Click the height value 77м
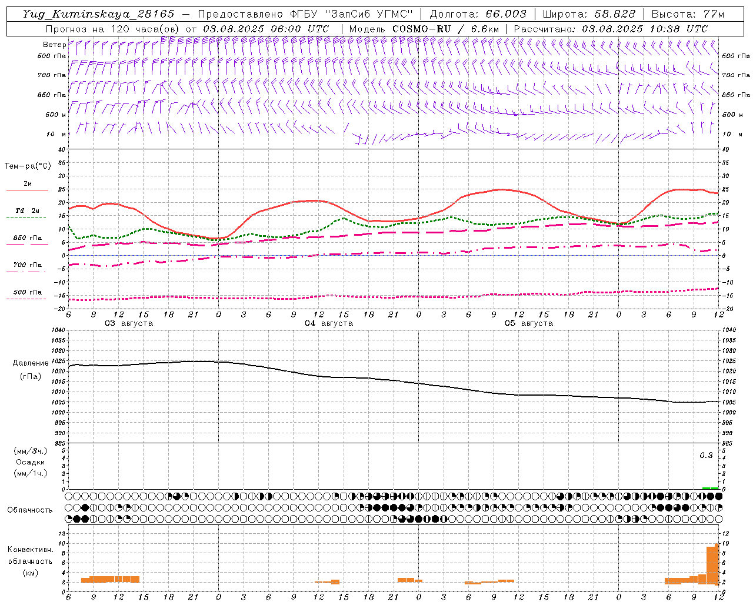Viewport: 753px width, 602px height. [x=713, y=14]
